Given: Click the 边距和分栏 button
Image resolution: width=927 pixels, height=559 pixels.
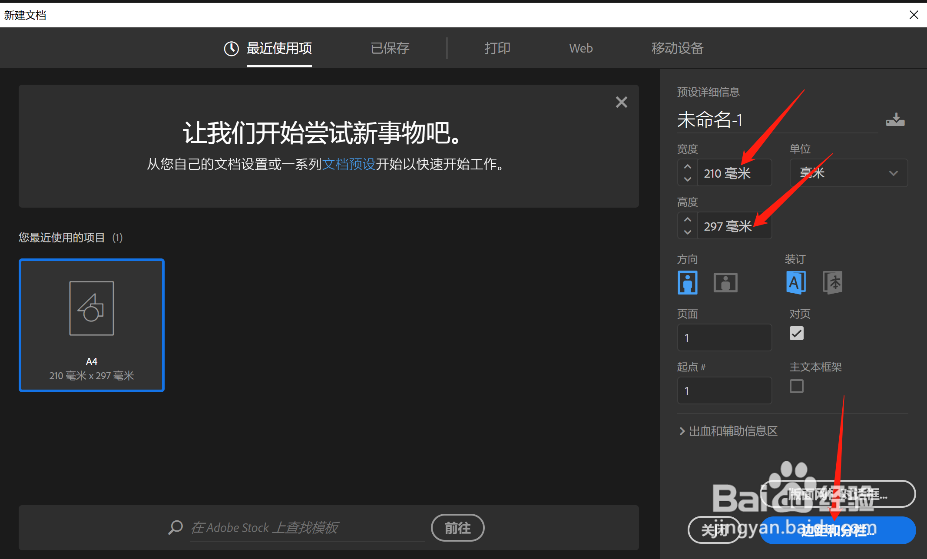Looking at the screenshot, I should pyautogui.click(x=838, y=530).
